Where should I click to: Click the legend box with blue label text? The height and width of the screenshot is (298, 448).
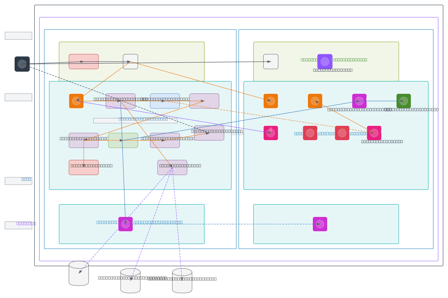tap(18, 181)
